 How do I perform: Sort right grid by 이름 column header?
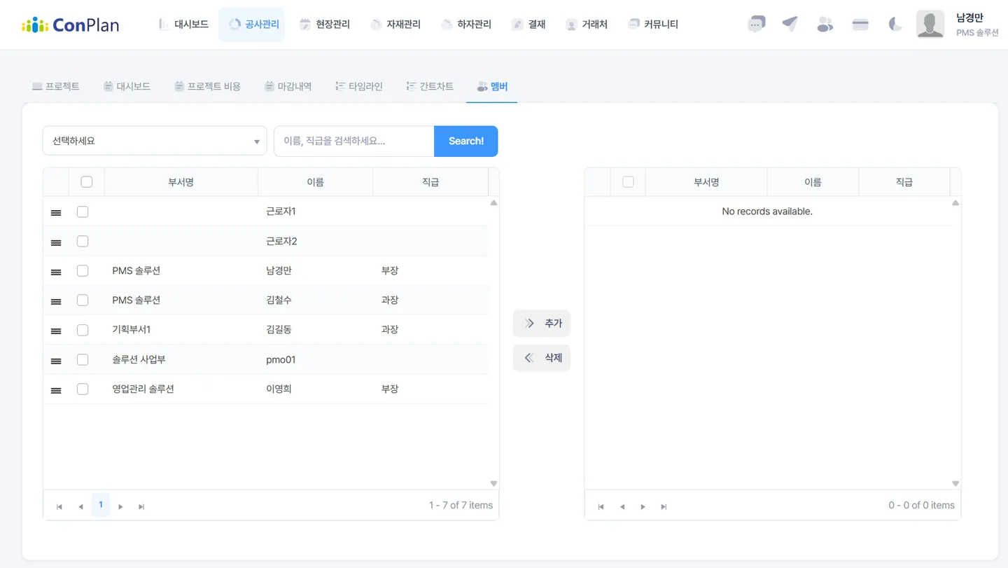(813, 182)
